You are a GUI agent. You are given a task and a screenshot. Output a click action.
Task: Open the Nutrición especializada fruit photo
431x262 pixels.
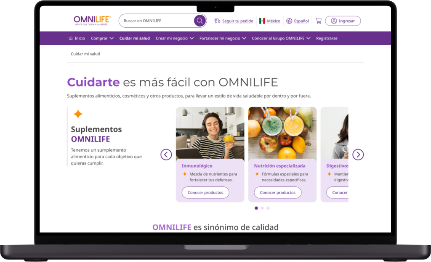282,133
